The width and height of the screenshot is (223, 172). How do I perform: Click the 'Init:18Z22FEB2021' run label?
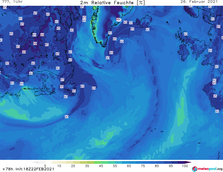(x=35, y=169)
